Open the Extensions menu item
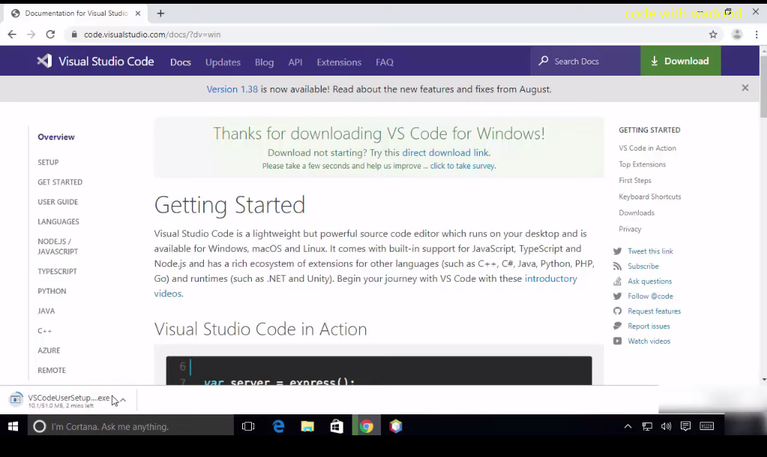This screenshot has width=767, height=457. 339,62
